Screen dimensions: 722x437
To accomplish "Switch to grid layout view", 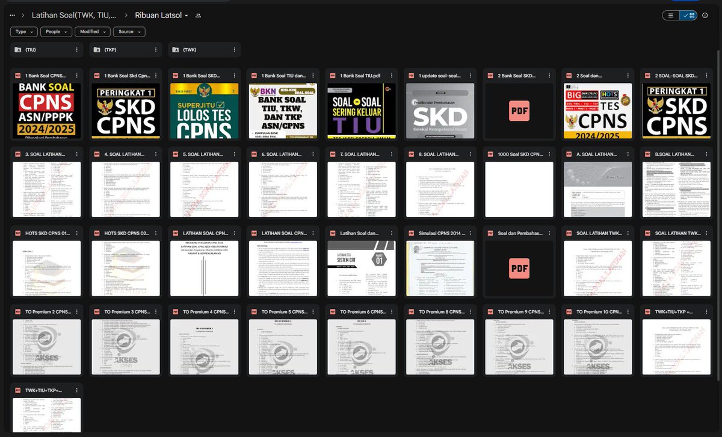I will click(689, 16).
